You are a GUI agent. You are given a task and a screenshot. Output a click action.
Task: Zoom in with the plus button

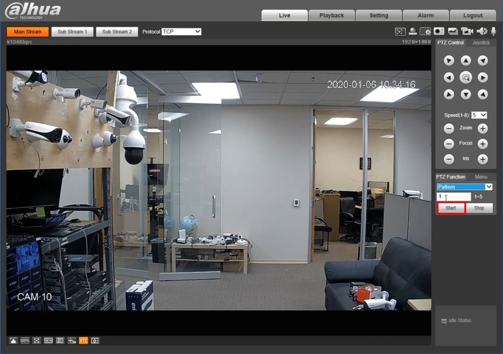pos(483,129)
